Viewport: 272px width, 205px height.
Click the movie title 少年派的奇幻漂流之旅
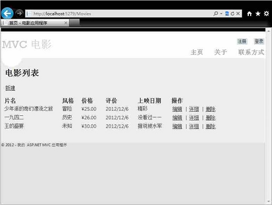tap(29, 109)
